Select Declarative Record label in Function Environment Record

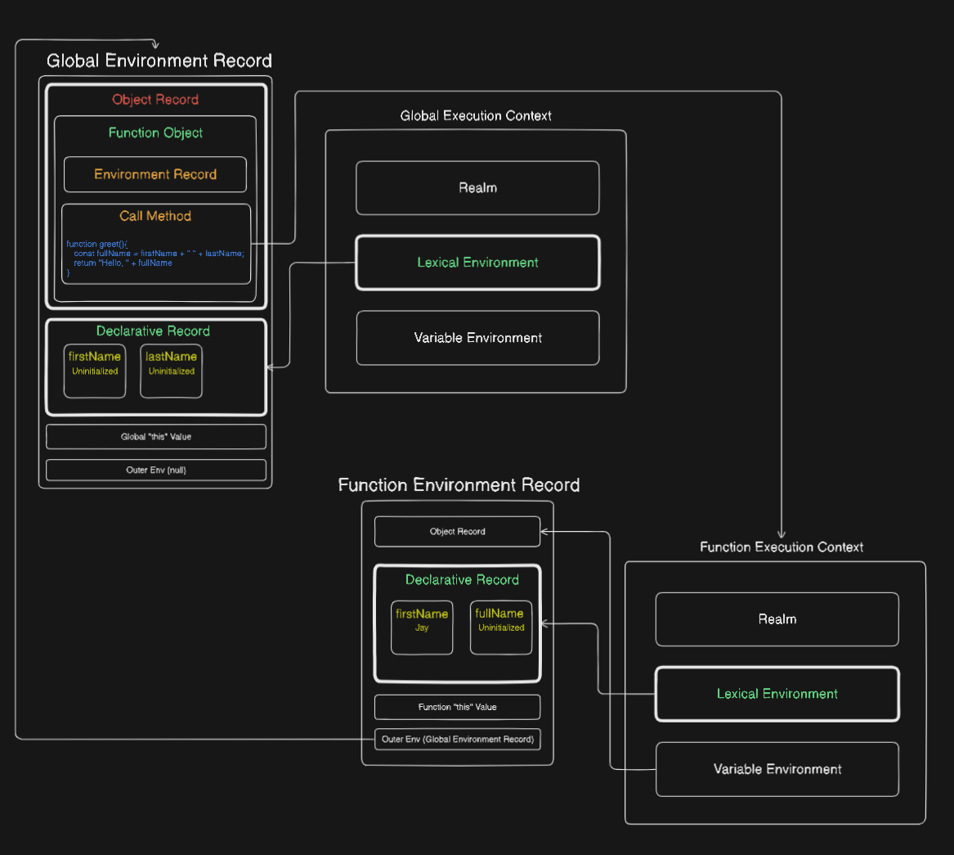462,580
